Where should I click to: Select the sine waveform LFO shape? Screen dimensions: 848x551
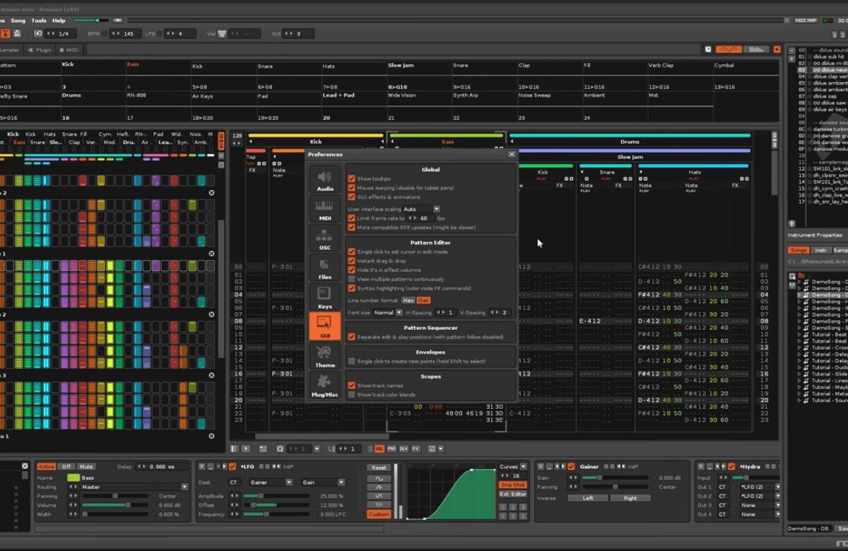click(x=379, y=478)
